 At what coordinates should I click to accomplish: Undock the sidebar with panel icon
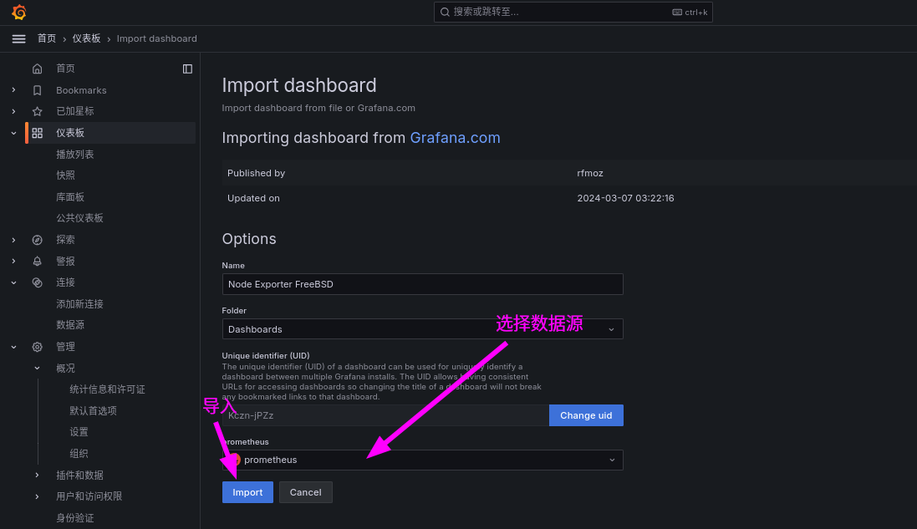188,69
